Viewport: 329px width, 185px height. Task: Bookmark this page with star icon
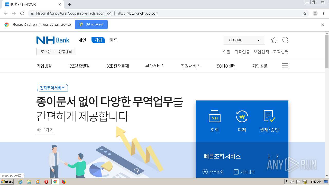click(x=305, y=13)
